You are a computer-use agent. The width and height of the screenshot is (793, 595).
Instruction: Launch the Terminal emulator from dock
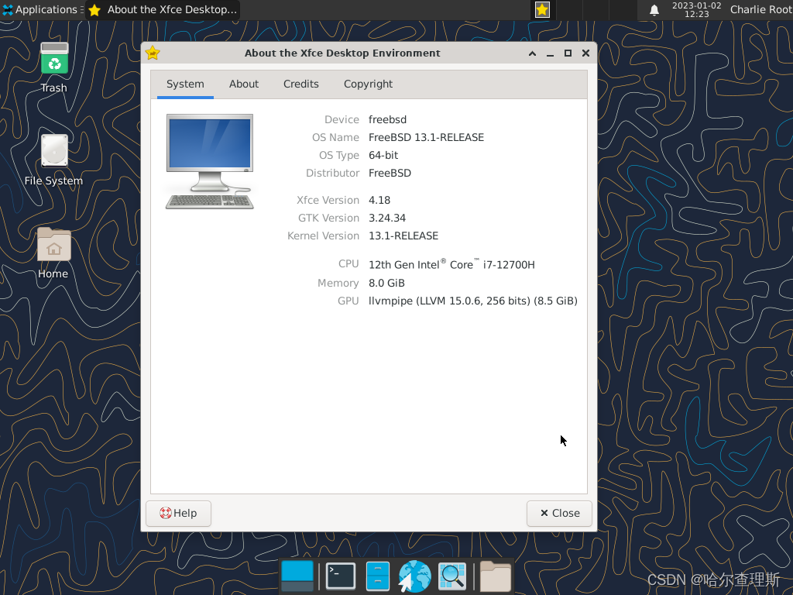[341, 576]
